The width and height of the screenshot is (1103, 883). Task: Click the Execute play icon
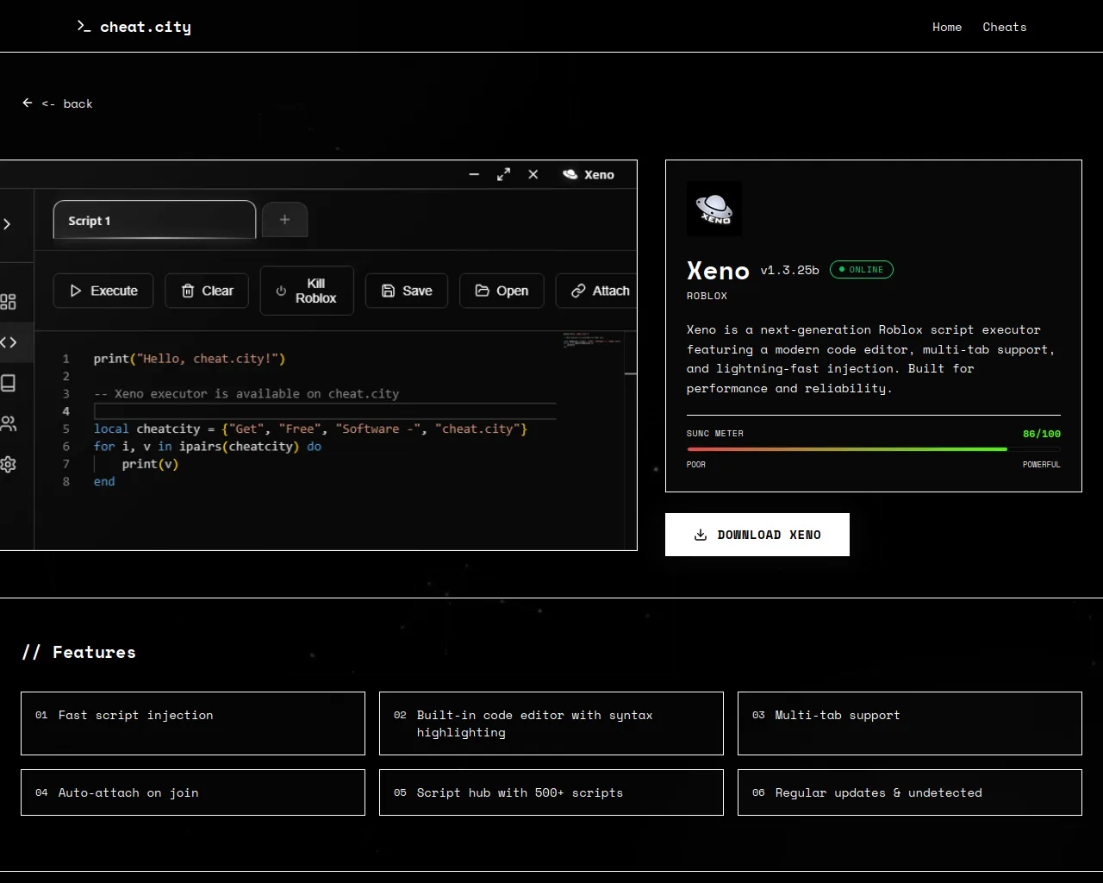[x=76, y=291]
